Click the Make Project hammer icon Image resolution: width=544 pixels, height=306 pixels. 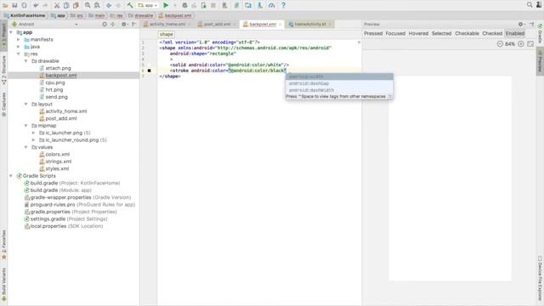click(130, 5)
